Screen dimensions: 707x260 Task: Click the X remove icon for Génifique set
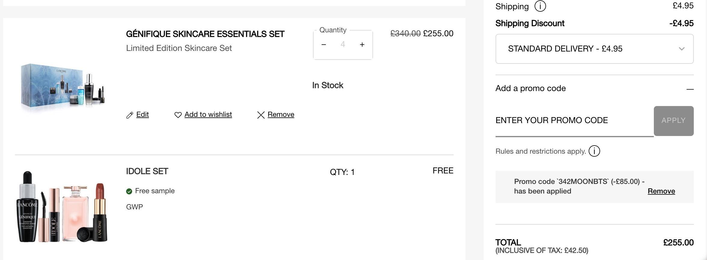(261, 115)
